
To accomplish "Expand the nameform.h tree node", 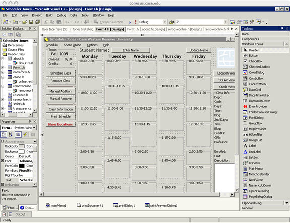I will [3, 72].
